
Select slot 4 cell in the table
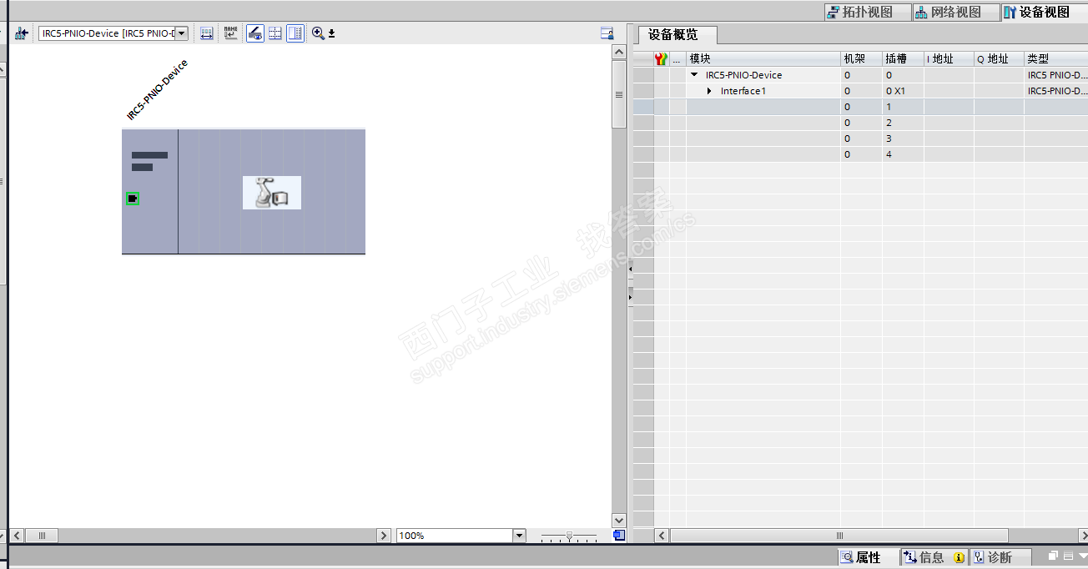coord(903,154)
